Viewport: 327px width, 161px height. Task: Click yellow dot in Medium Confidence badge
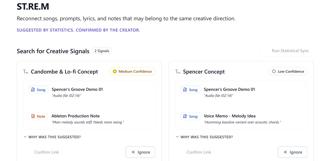click(x=114, y=71)
